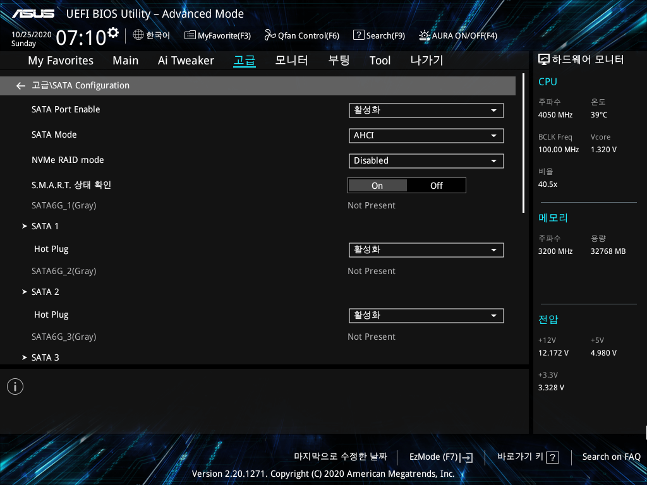Click the hardware monitor screen icon
The height and width of the screenshot is (485, 647).
pos(544,60)
